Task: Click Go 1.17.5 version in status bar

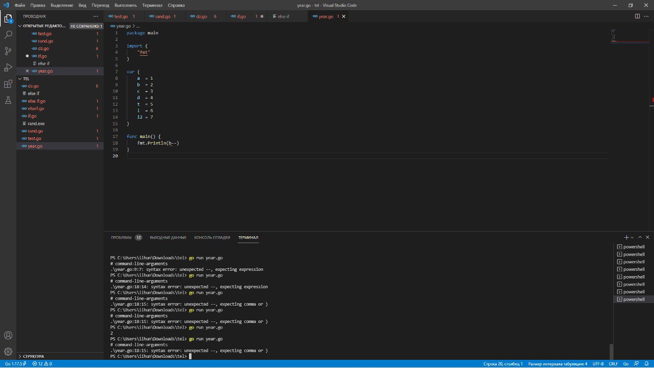Action: [14, 364]
